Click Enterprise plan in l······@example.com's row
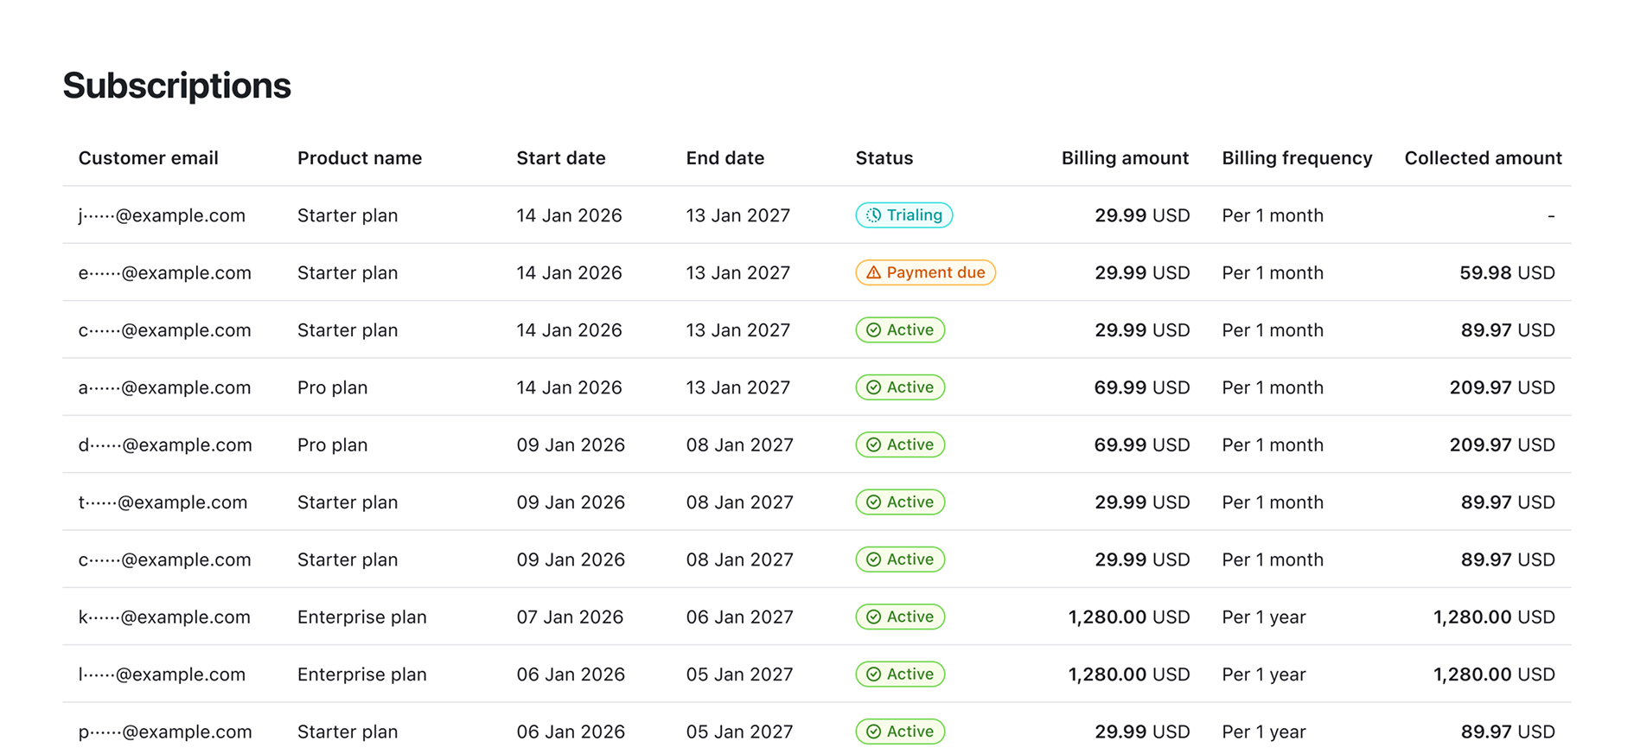The height and width of the screenshot is (754, 1634). [361, 674]
